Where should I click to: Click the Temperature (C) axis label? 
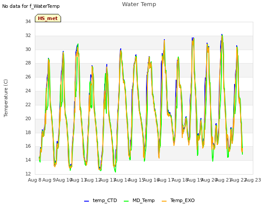click(6, 98)
